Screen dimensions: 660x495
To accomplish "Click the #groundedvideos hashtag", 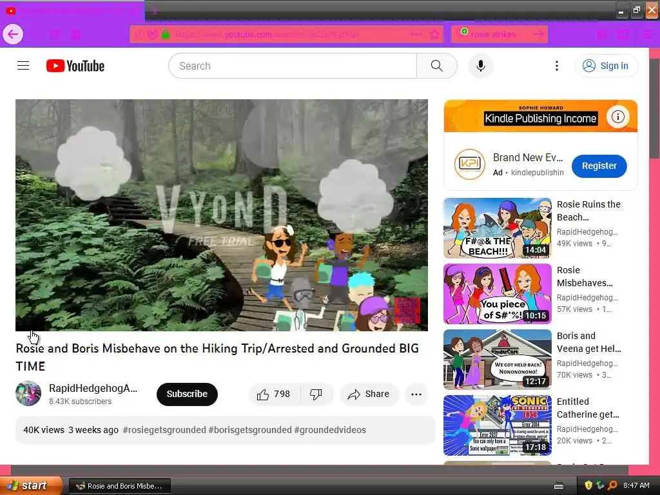I will (330, 430).
